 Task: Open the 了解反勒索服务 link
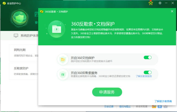(144, 76)
